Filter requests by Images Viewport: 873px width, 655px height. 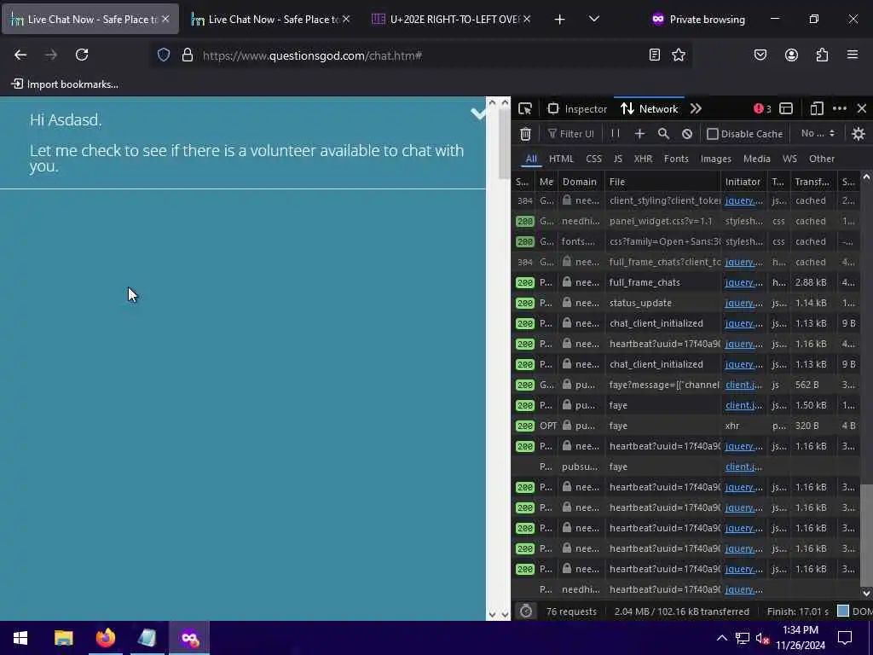click(716, 159)
